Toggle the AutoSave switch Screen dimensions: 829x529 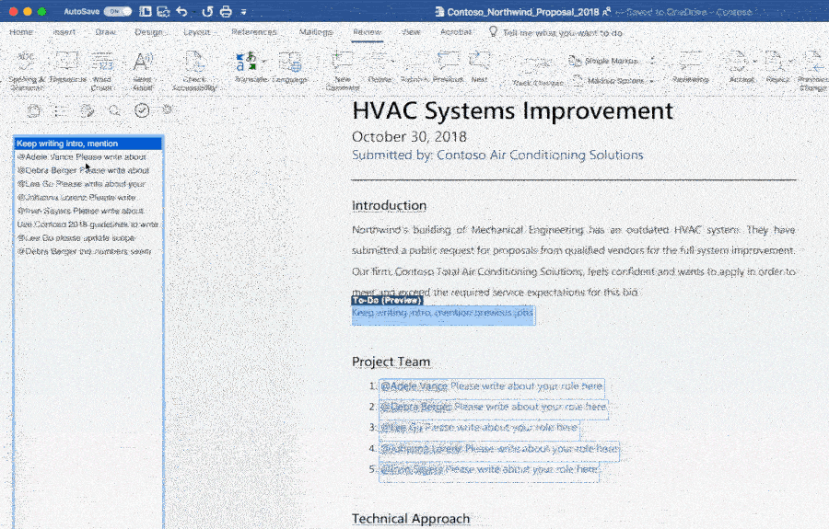117,11
